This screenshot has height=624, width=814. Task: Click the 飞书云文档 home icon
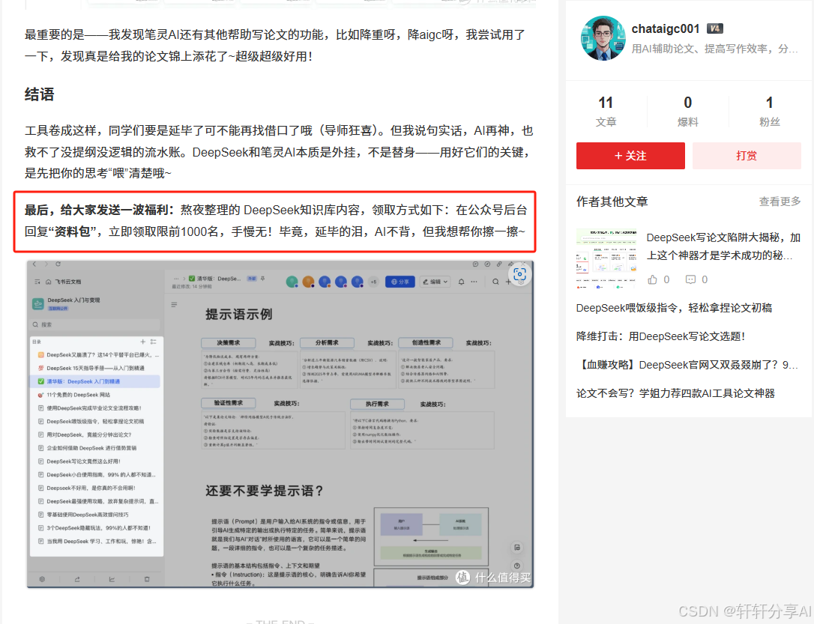click(x=48, y=282)
